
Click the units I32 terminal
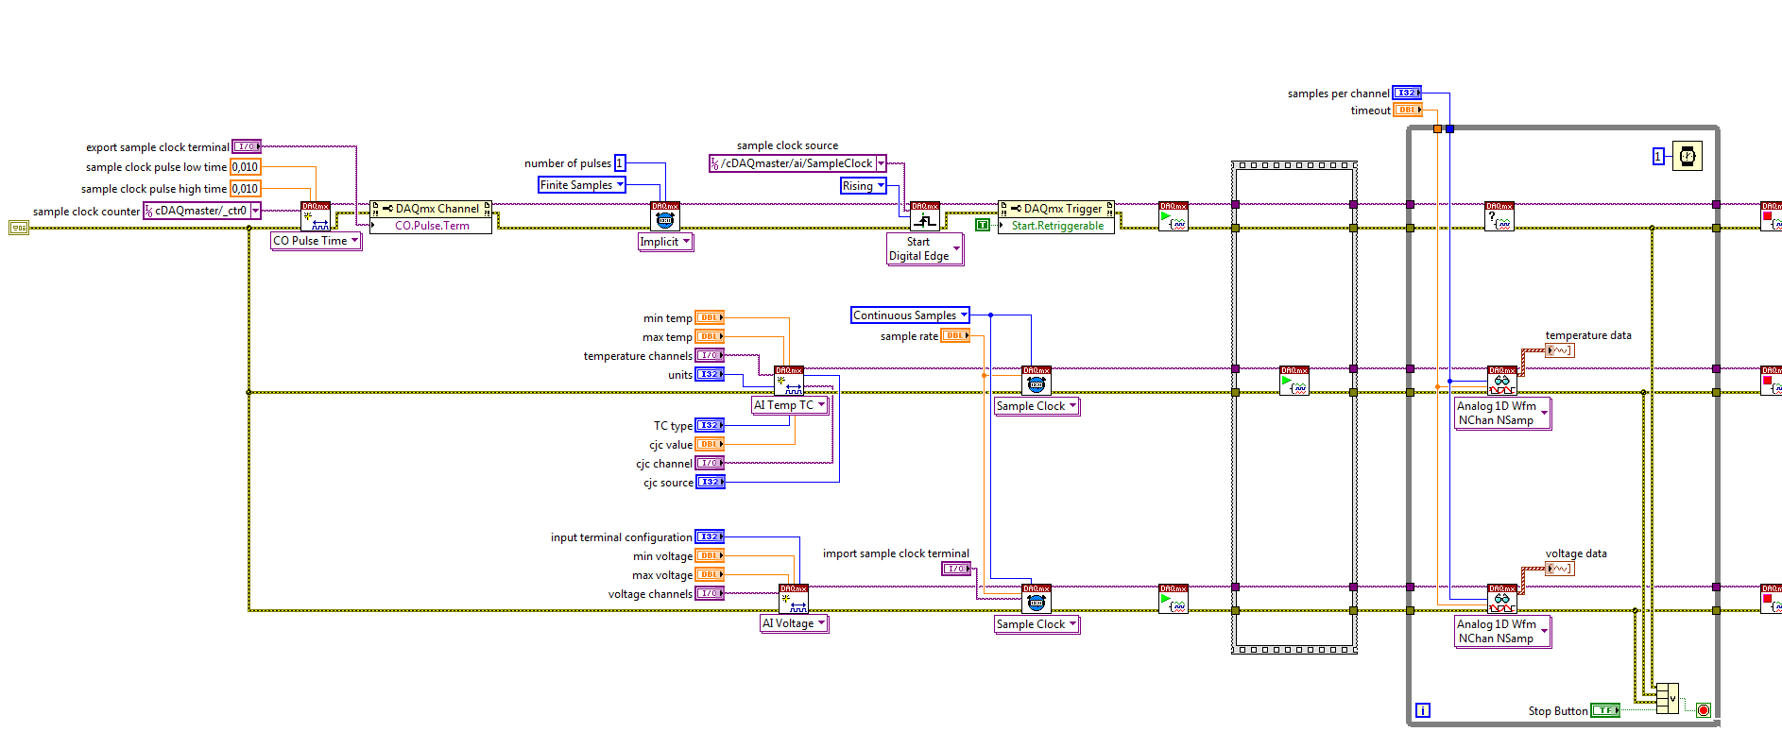(710, 374)
